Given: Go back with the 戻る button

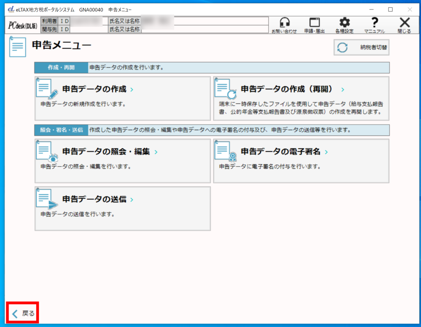Looking at the screenshot, I should [23, 314].
